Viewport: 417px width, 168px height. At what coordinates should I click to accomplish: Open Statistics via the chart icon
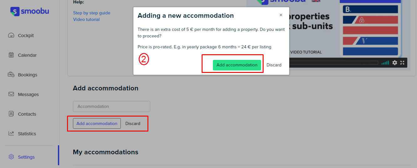click(x=11, y=133)
